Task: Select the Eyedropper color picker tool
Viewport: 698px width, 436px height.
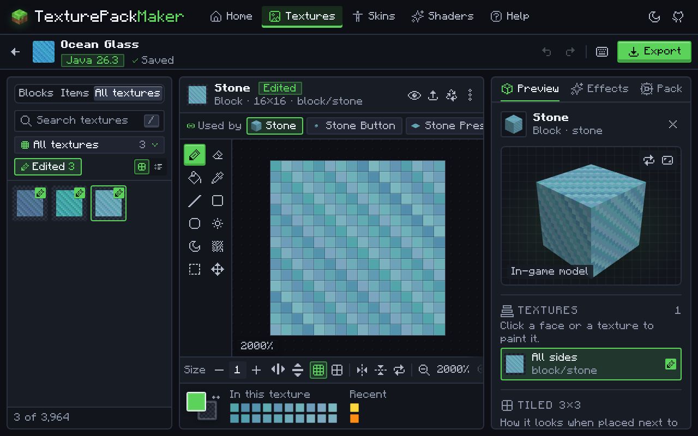Action: coord(218,178)
